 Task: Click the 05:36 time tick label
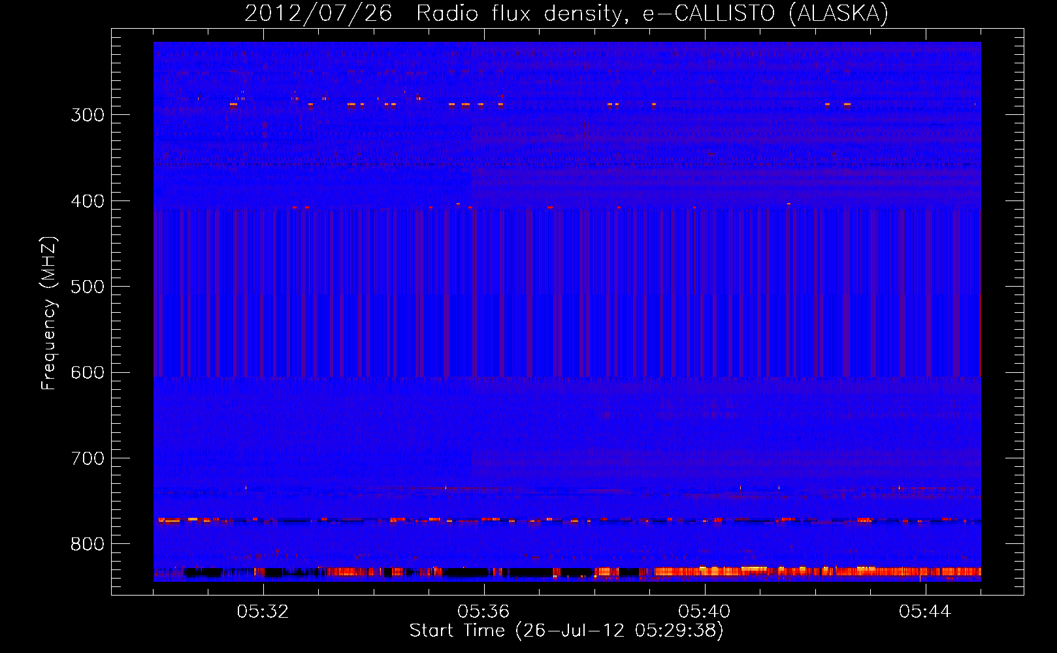483,612
